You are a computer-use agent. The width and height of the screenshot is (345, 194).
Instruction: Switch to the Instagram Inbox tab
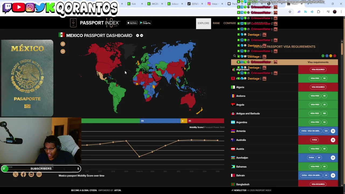[215, 4]
